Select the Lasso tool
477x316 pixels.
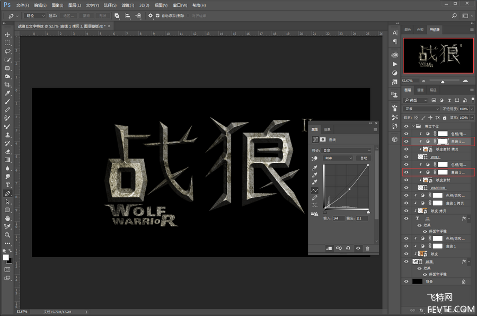[x=7, y=51]
